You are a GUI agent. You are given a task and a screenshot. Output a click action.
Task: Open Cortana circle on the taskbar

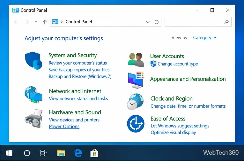pyautogui.click(x=27, y=153)
